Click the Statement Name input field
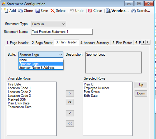This screenshot has height=139, width=156. click(62, 32)
